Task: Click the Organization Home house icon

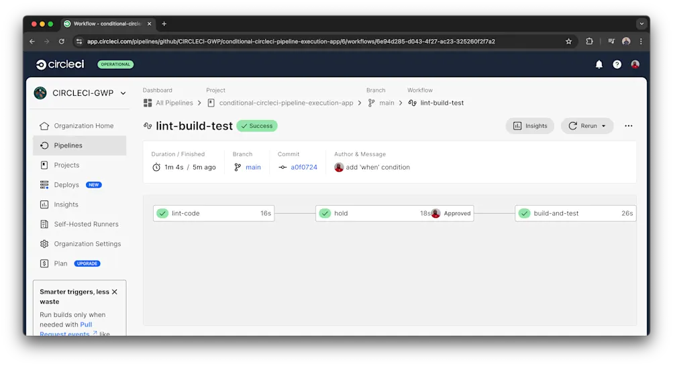Action: pos(44,126)
